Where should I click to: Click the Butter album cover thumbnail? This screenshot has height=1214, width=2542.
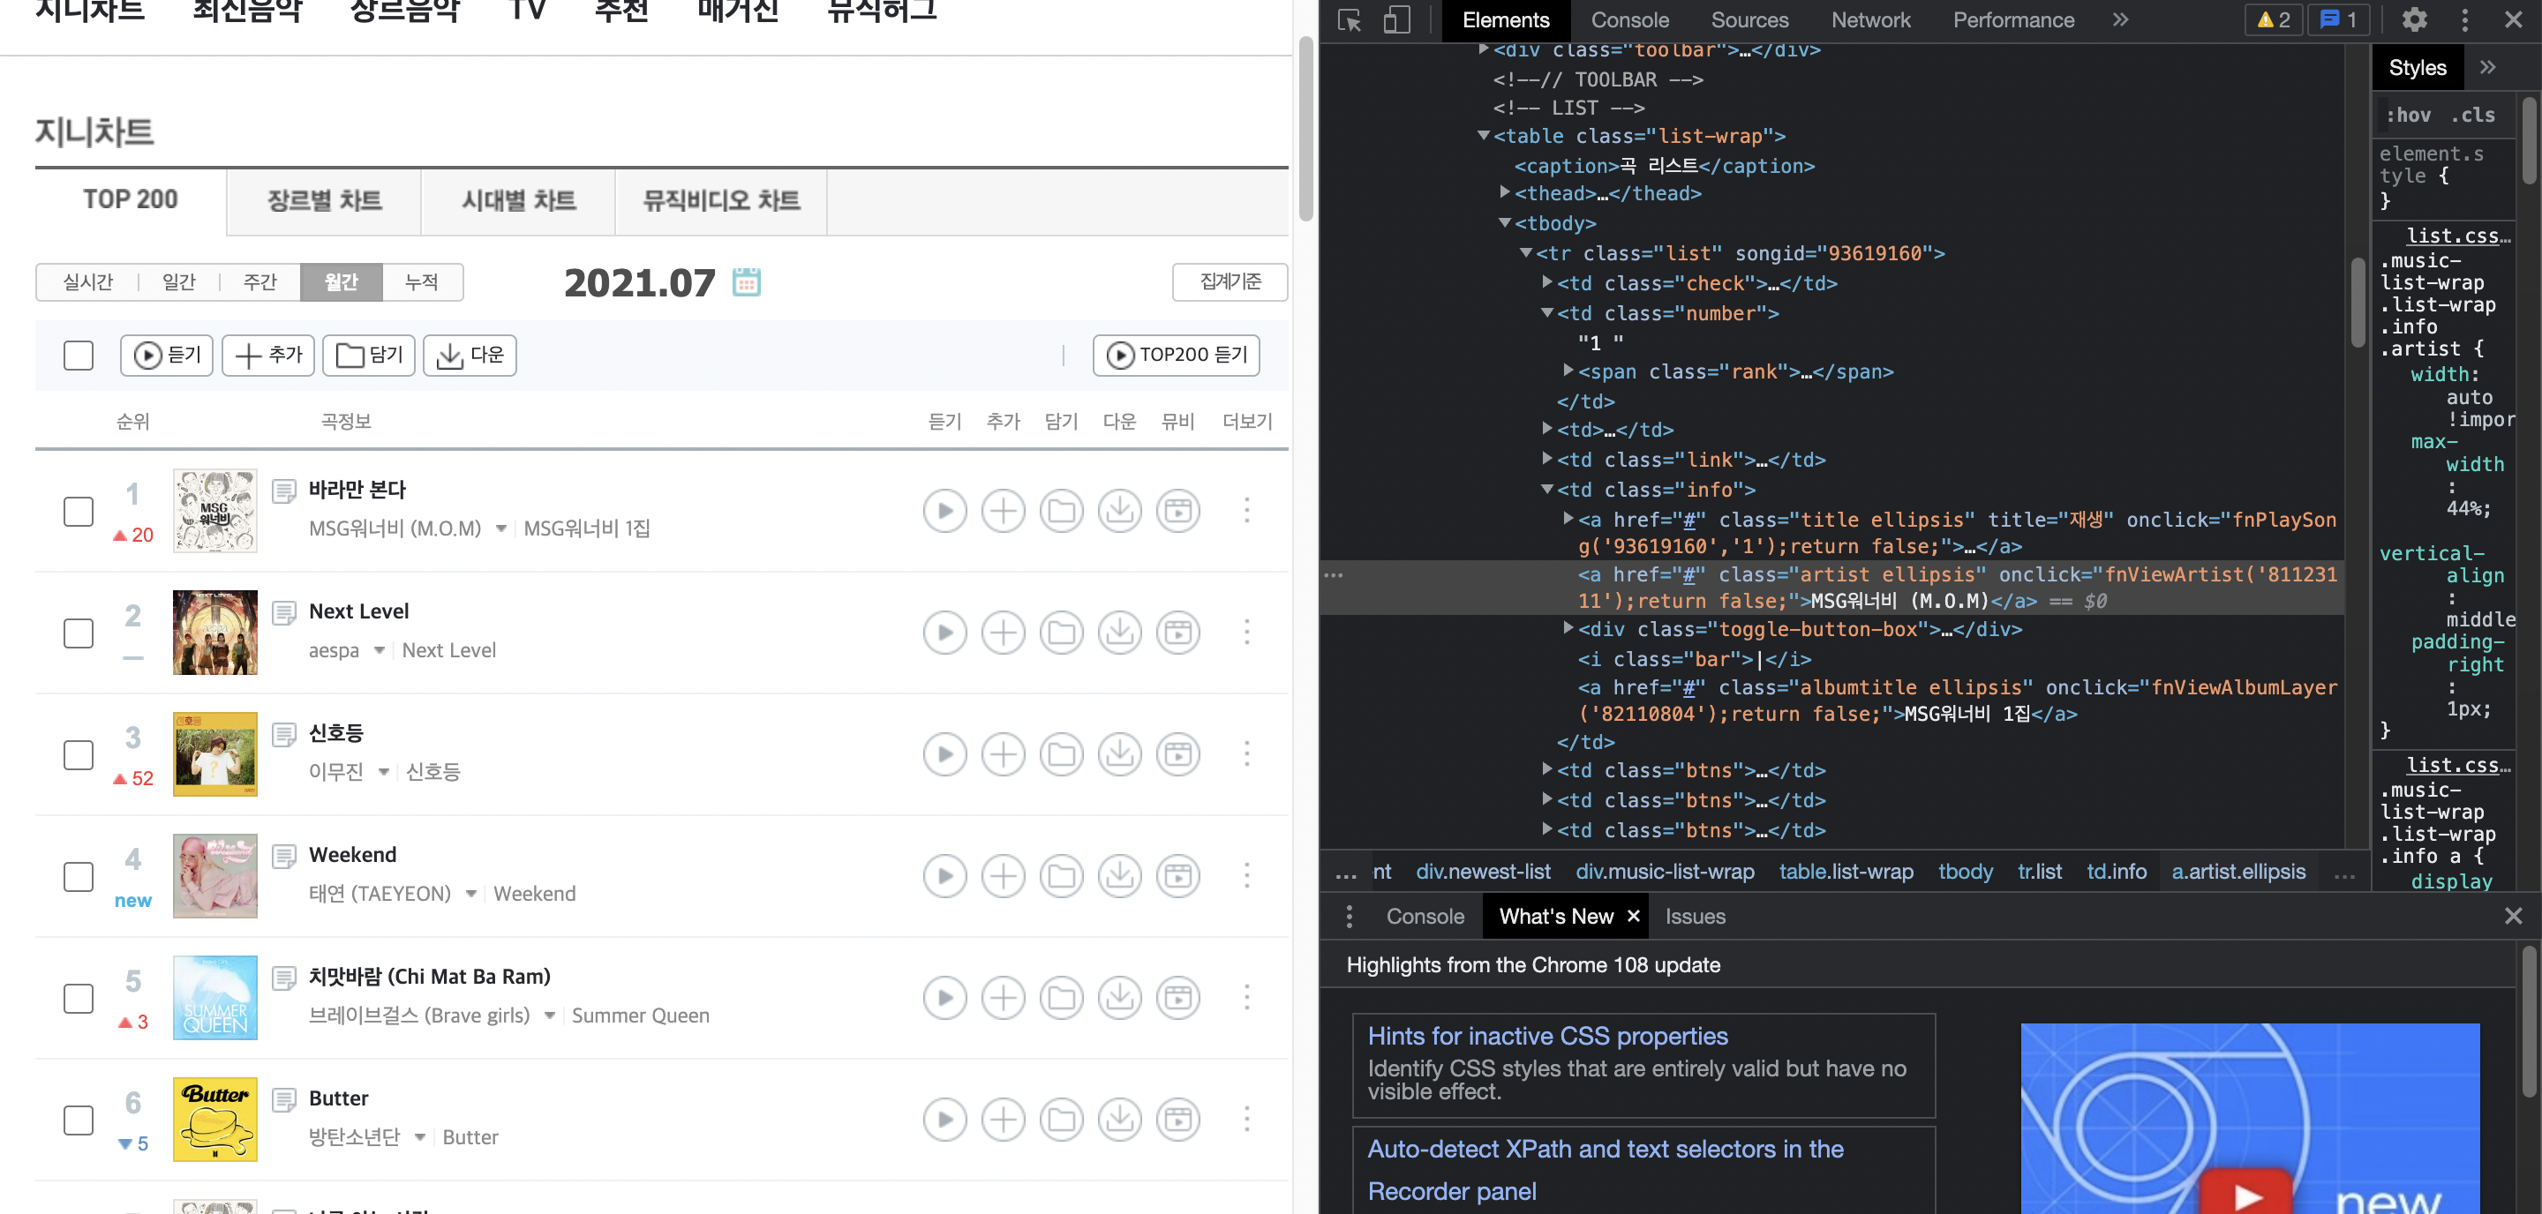click(x=214, y=1120)
